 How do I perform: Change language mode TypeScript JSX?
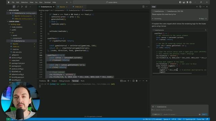(x=190, y=119)
